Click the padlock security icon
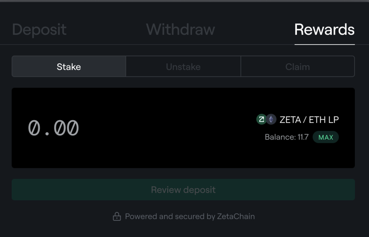369x237 pixels. pos(117,216)
